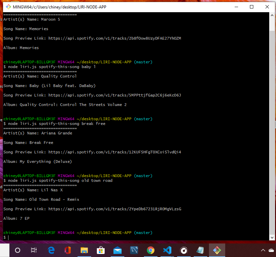The width and height of the screenshot is (276, 257).
Task: Open Microsoft Store from the taskbar
Action: (x=101, y=250)
